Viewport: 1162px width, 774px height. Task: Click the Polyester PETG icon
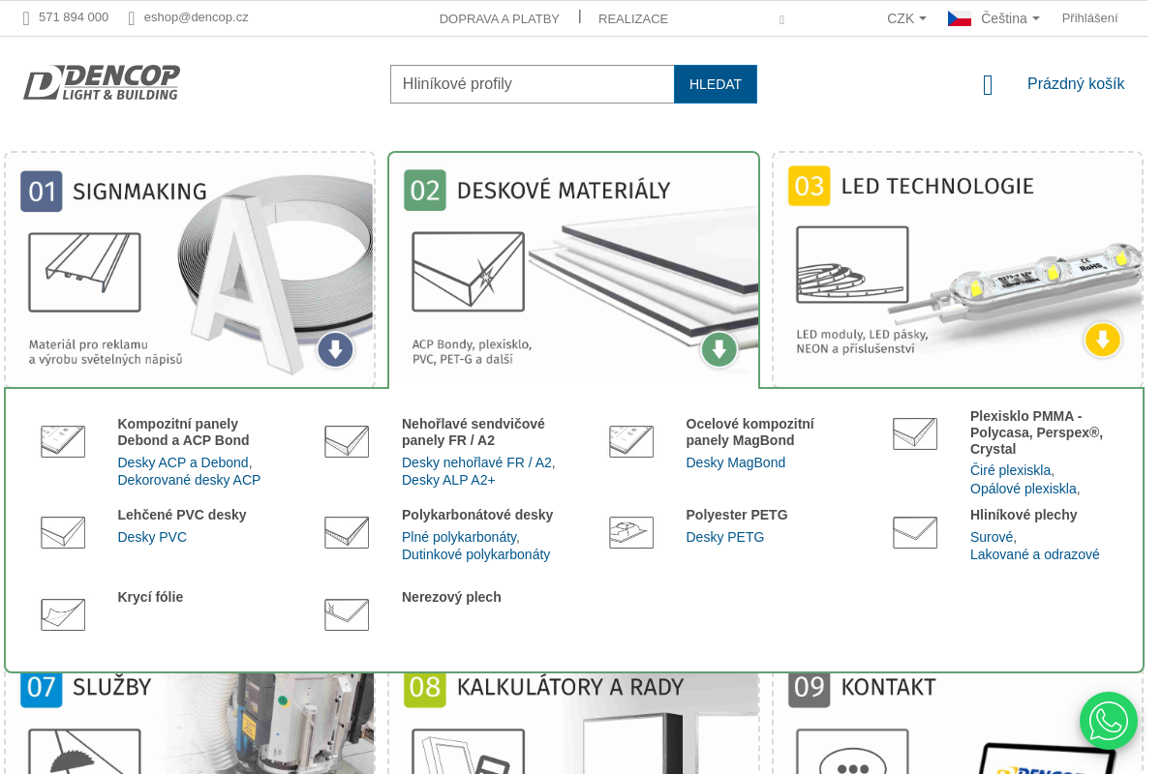coord(631,532)
